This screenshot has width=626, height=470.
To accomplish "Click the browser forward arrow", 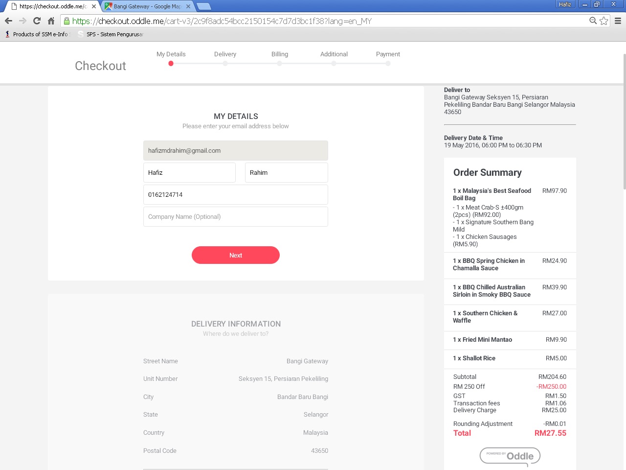I will click(x=22, y=21).
